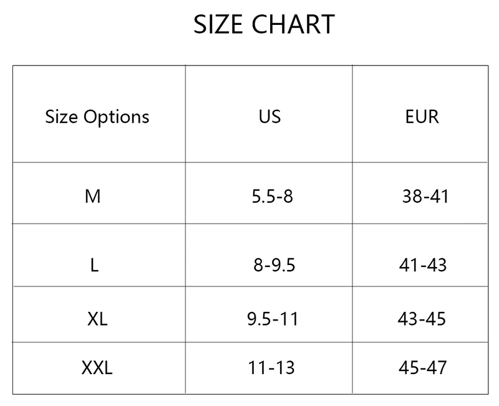
Task: Click the EUR column header
Action: point(420,114)
